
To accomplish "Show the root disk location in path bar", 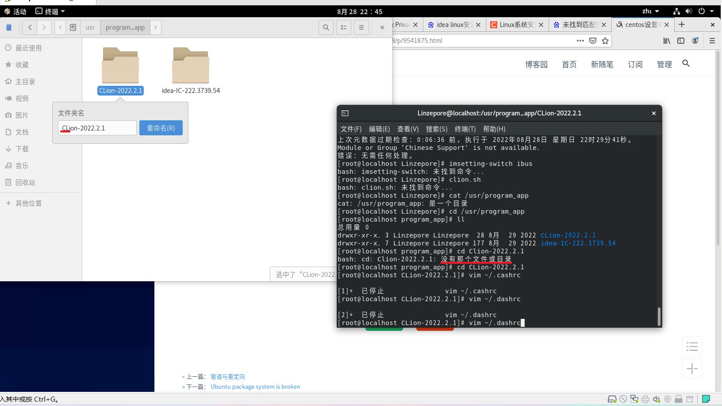I will (x=73, y=27).
